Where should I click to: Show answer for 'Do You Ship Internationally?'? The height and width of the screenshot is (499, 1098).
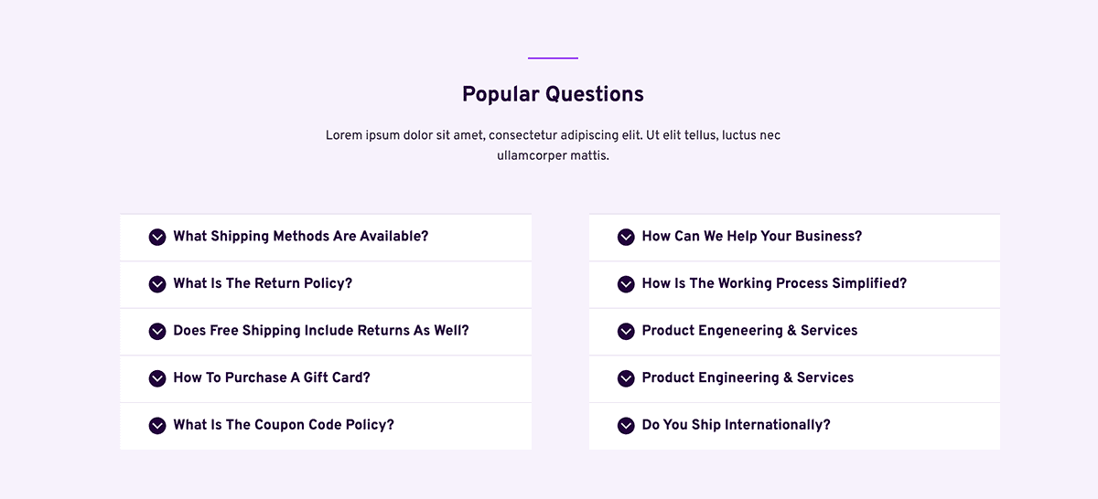click(794, 426)
